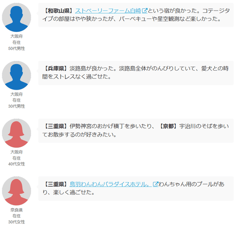Open the 鳥羽わんわんパラダイスホテル link
The height and width of the screenshot is (226, 236).
pyautogui.click(x=111, y=184)
